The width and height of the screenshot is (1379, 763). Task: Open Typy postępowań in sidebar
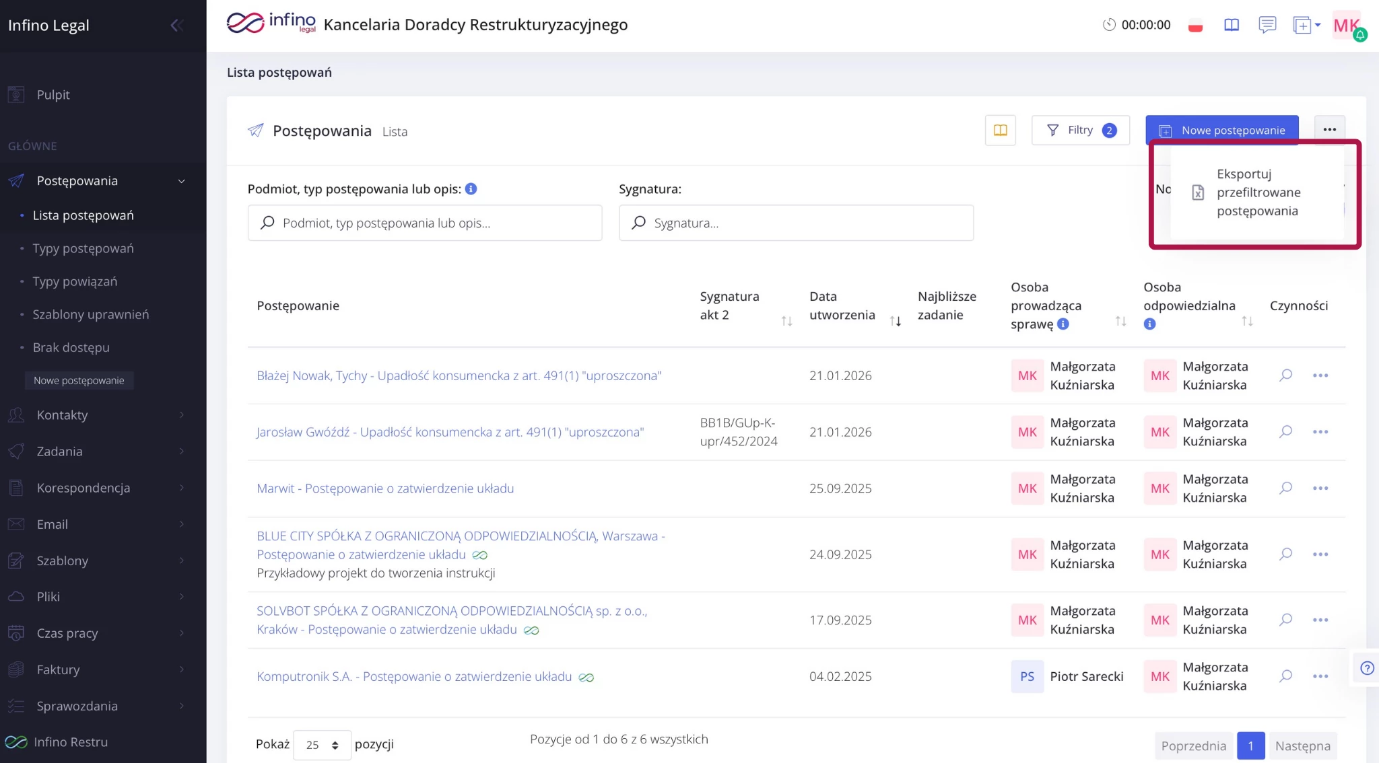point(83,248)
